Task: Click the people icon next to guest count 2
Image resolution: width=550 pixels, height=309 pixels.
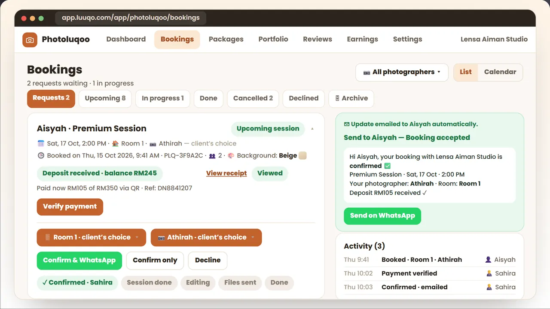Action: tap(212, 155)
